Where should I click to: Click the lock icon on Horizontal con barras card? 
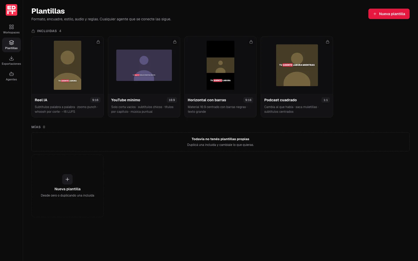(251, 42)
